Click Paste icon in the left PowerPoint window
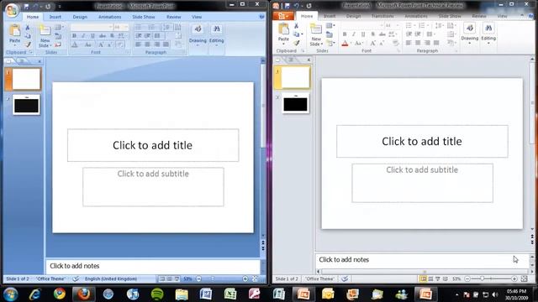The width and height of the screenshot is (538, 302). [x=15, y=31]
